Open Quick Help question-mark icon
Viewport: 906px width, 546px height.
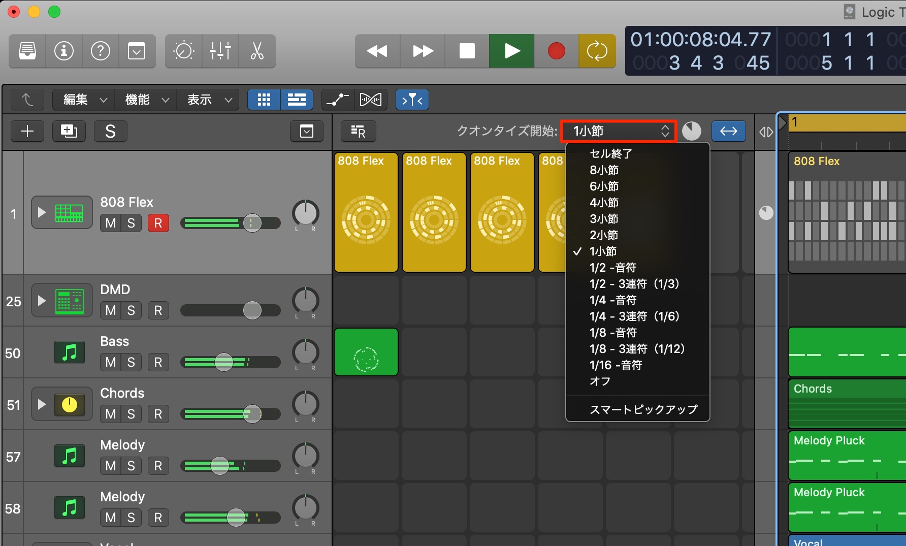point(101,51)
